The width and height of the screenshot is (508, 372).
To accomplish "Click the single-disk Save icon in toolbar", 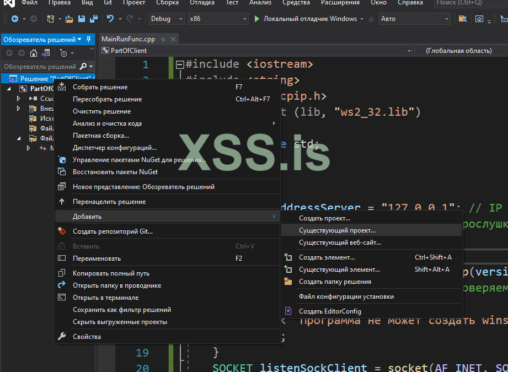I will [81, 19].
